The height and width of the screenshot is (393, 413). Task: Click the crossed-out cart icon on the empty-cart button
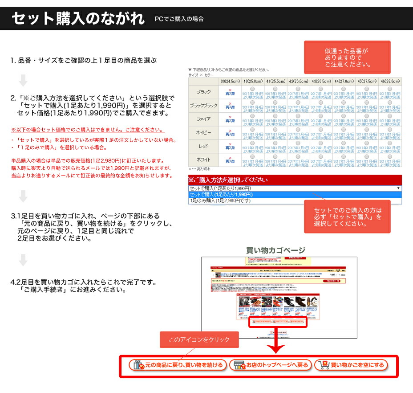coord(323,364)
